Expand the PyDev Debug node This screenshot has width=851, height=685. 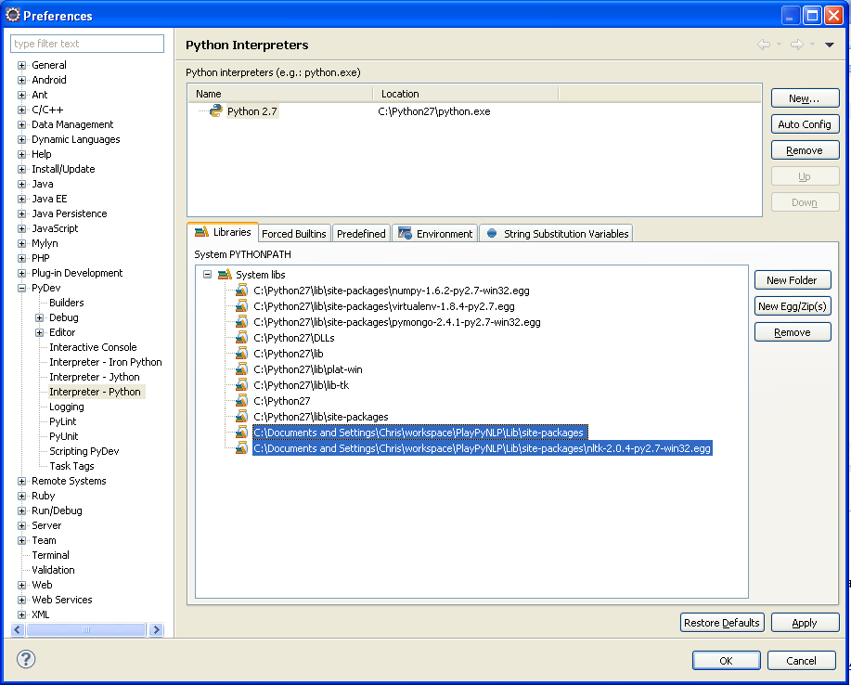click(39, 317)
